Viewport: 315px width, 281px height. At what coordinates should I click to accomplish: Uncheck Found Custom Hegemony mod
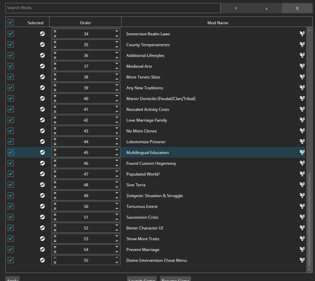11,163
